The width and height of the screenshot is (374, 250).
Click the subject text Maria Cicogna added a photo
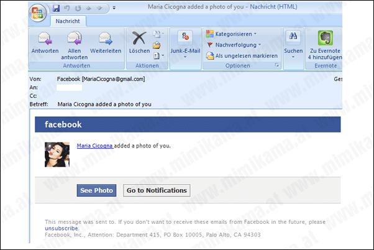(104, 104)
